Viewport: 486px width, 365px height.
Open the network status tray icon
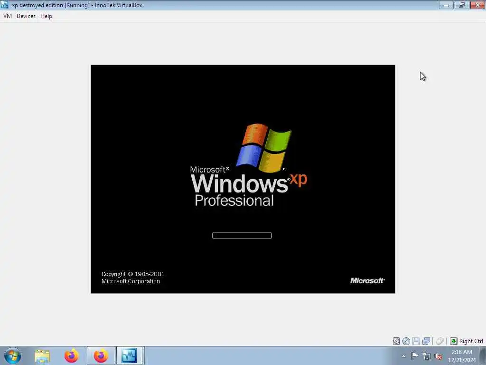pos(427,356)
